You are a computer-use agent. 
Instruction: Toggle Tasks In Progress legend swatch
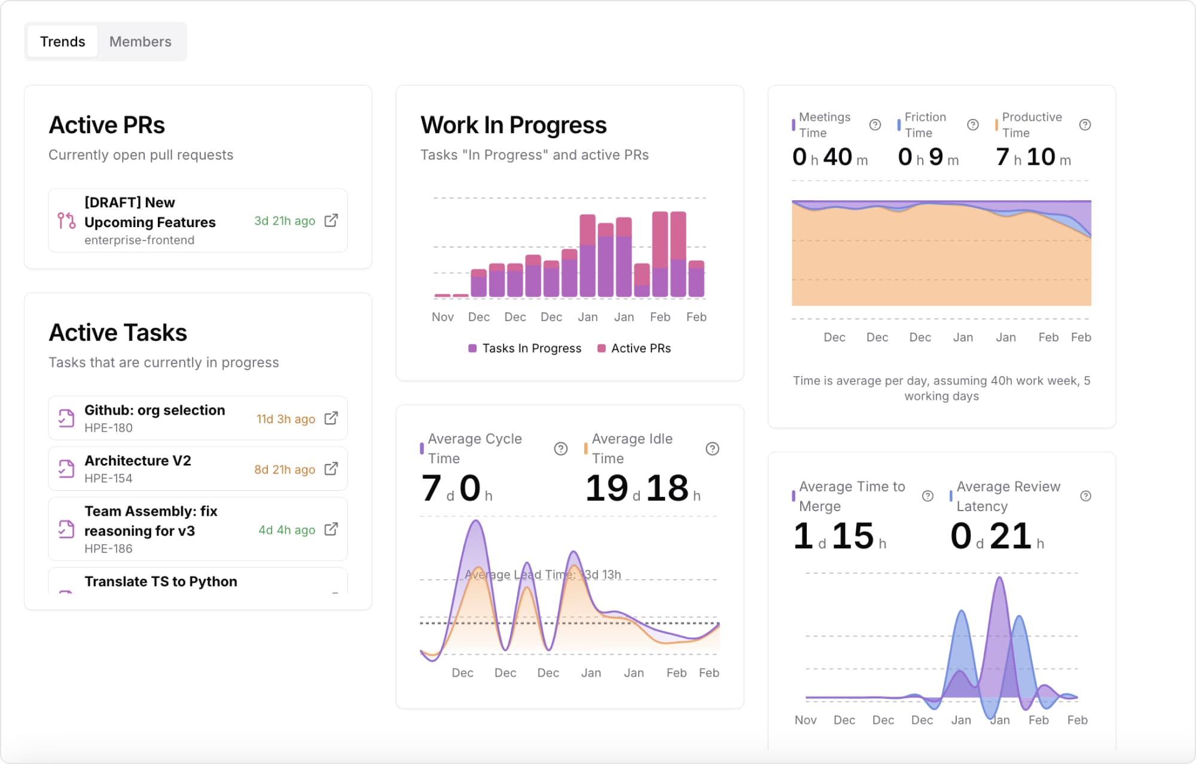[x=472, y=348]
